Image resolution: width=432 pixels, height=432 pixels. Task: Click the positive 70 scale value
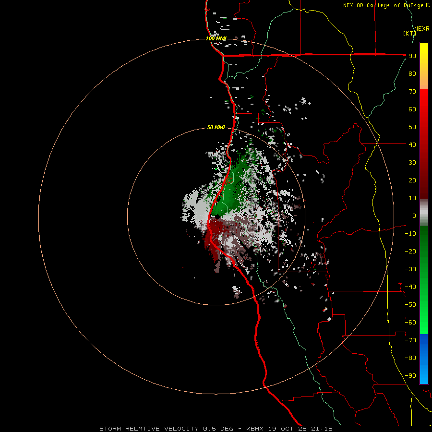(x=412, y=92)
